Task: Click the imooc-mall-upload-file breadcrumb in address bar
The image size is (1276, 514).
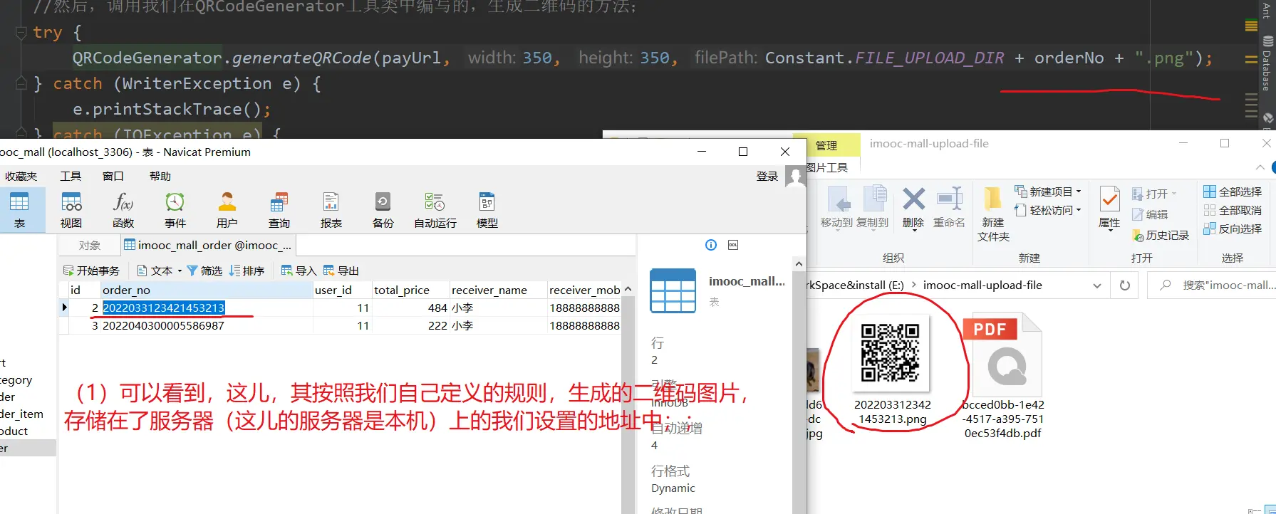Action: pos(982,285)
